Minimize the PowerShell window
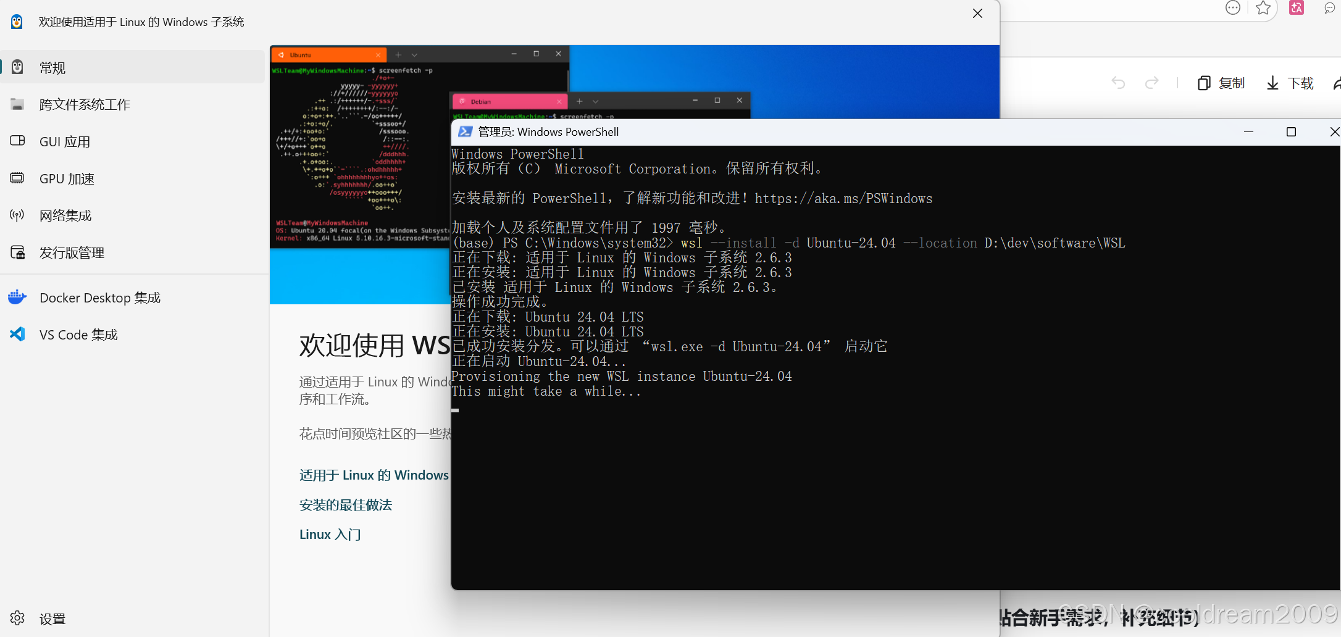Image resolution: width=1341 pixels, height=637 pixels. coord(1248,131)
